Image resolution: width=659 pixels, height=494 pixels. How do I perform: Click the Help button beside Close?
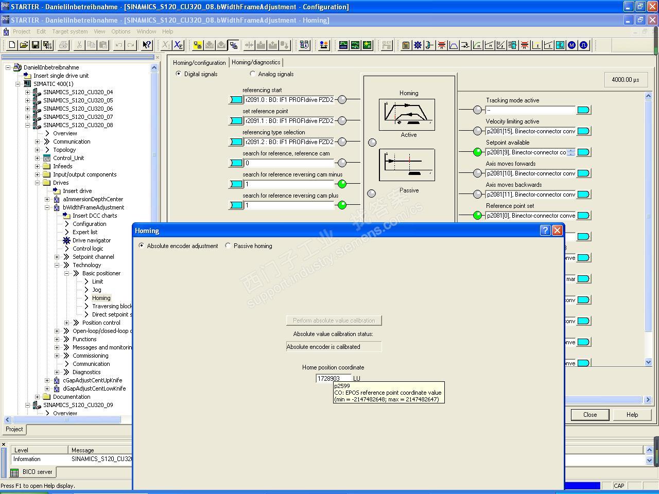point(632,415)
